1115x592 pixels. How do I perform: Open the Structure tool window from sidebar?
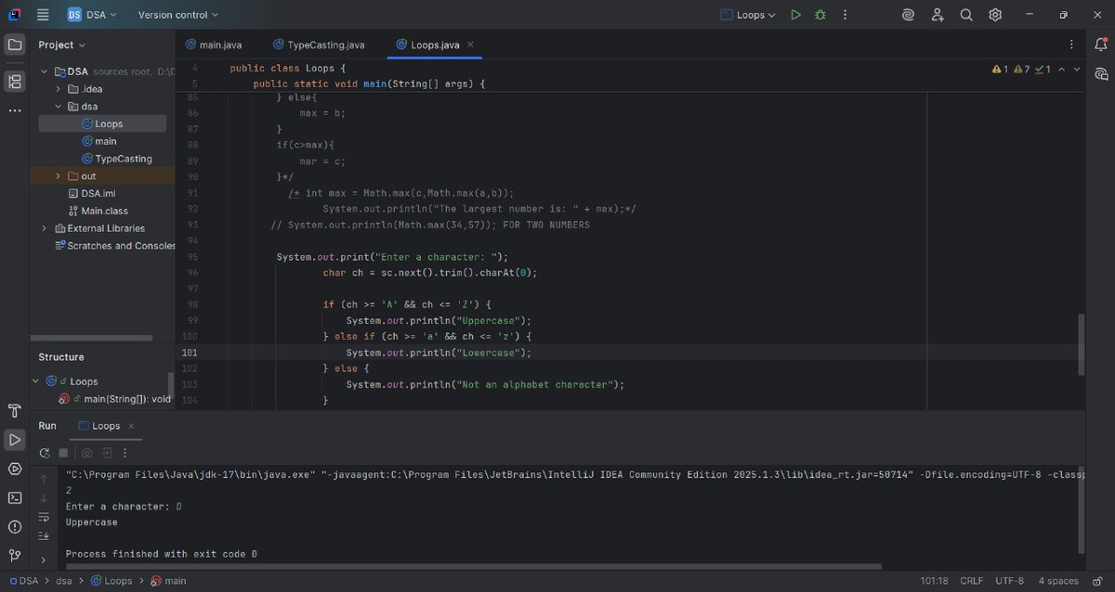click(x=15, y=82)
